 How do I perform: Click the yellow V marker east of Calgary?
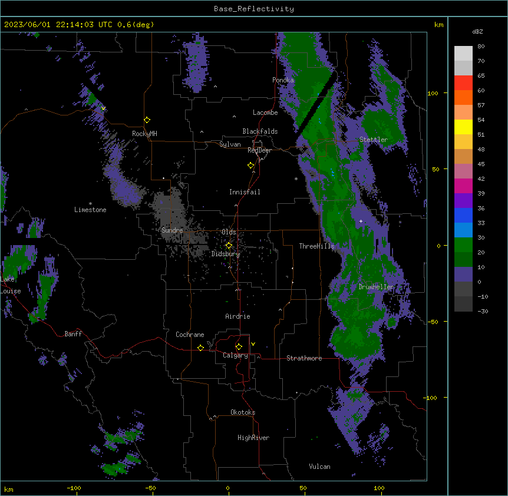tap(253, 344)
